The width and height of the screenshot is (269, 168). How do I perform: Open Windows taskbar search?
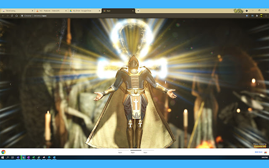8,157
